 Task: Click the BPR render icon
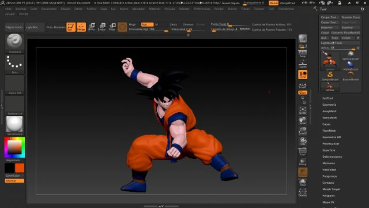[x=303, y=39]
